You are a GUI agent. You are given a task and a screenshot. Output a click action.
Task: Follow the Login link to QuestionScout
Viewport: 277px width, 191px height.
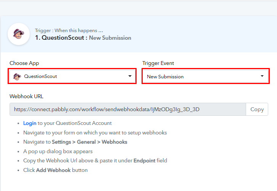tap(30, 123)
